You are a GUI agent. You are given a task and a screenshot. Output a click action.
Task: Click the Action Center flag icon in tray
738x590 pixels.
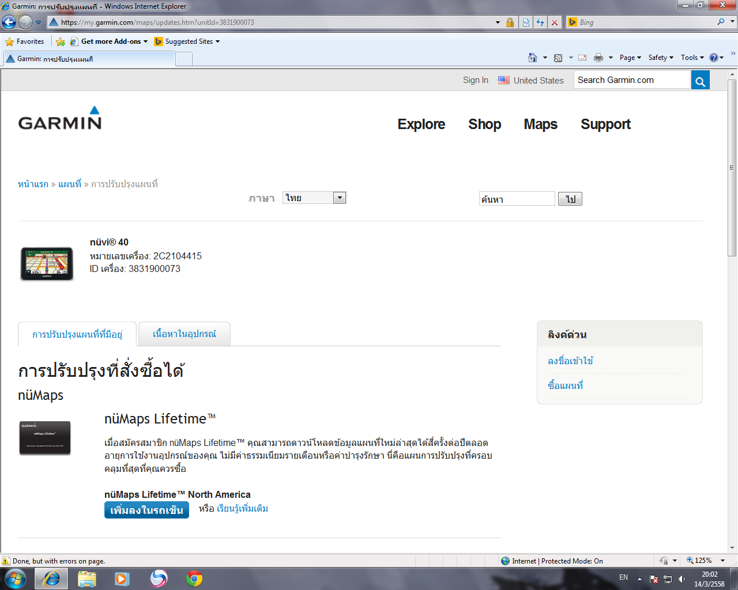[x=654, y=578]
